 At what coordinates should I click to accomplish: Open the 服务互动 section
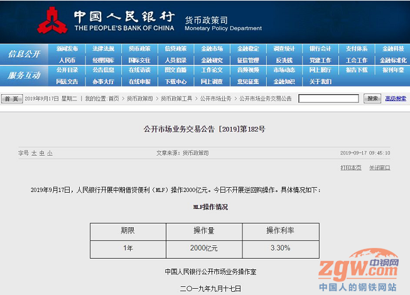click(24, 75)
